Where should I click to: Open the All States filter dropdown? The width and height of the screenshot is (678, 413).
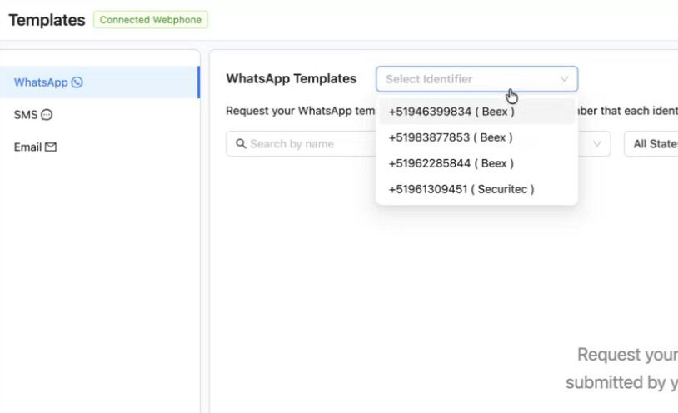tap(653, 143)
